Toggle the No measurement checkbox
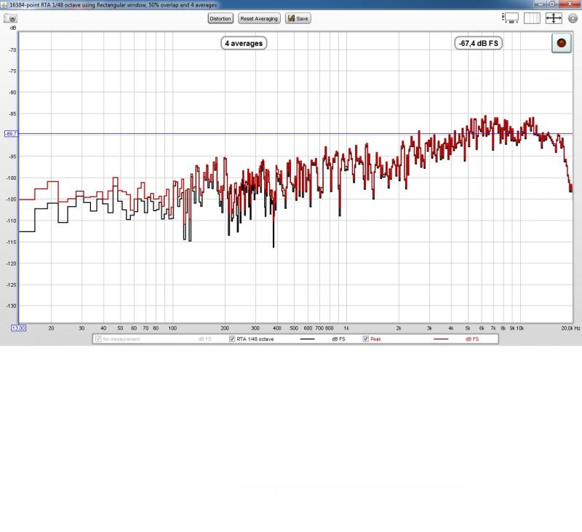 pyautogui.click(x=98, y=339)
